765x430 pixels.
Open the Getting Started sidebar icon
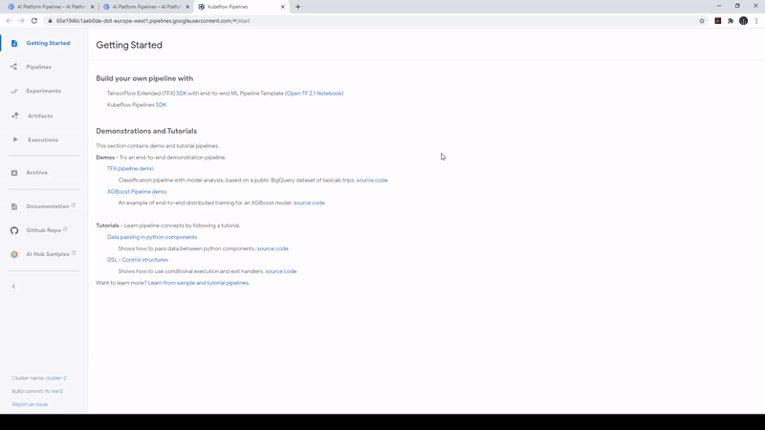14,43
